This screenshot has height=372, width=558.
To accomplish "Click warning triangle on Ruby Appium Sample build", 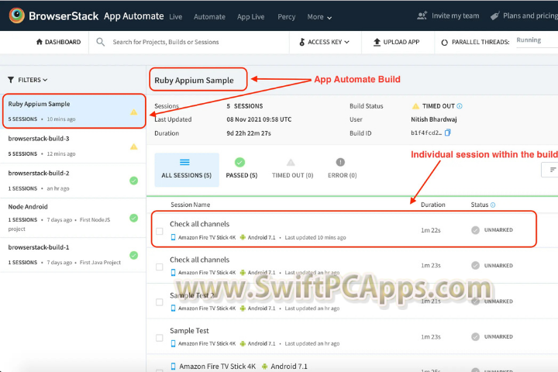I will 134,112.
